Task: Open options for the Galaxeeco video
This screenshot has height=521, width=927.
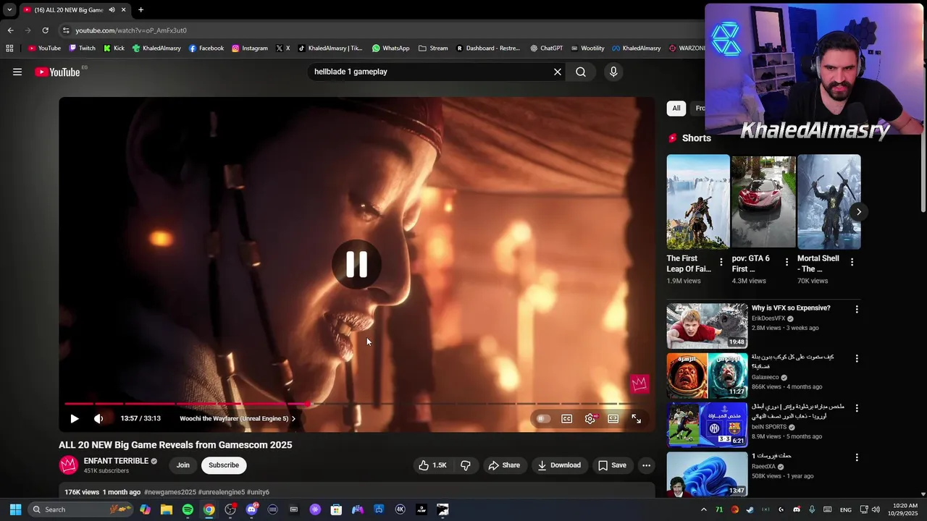Action: [x=857, y=358]
